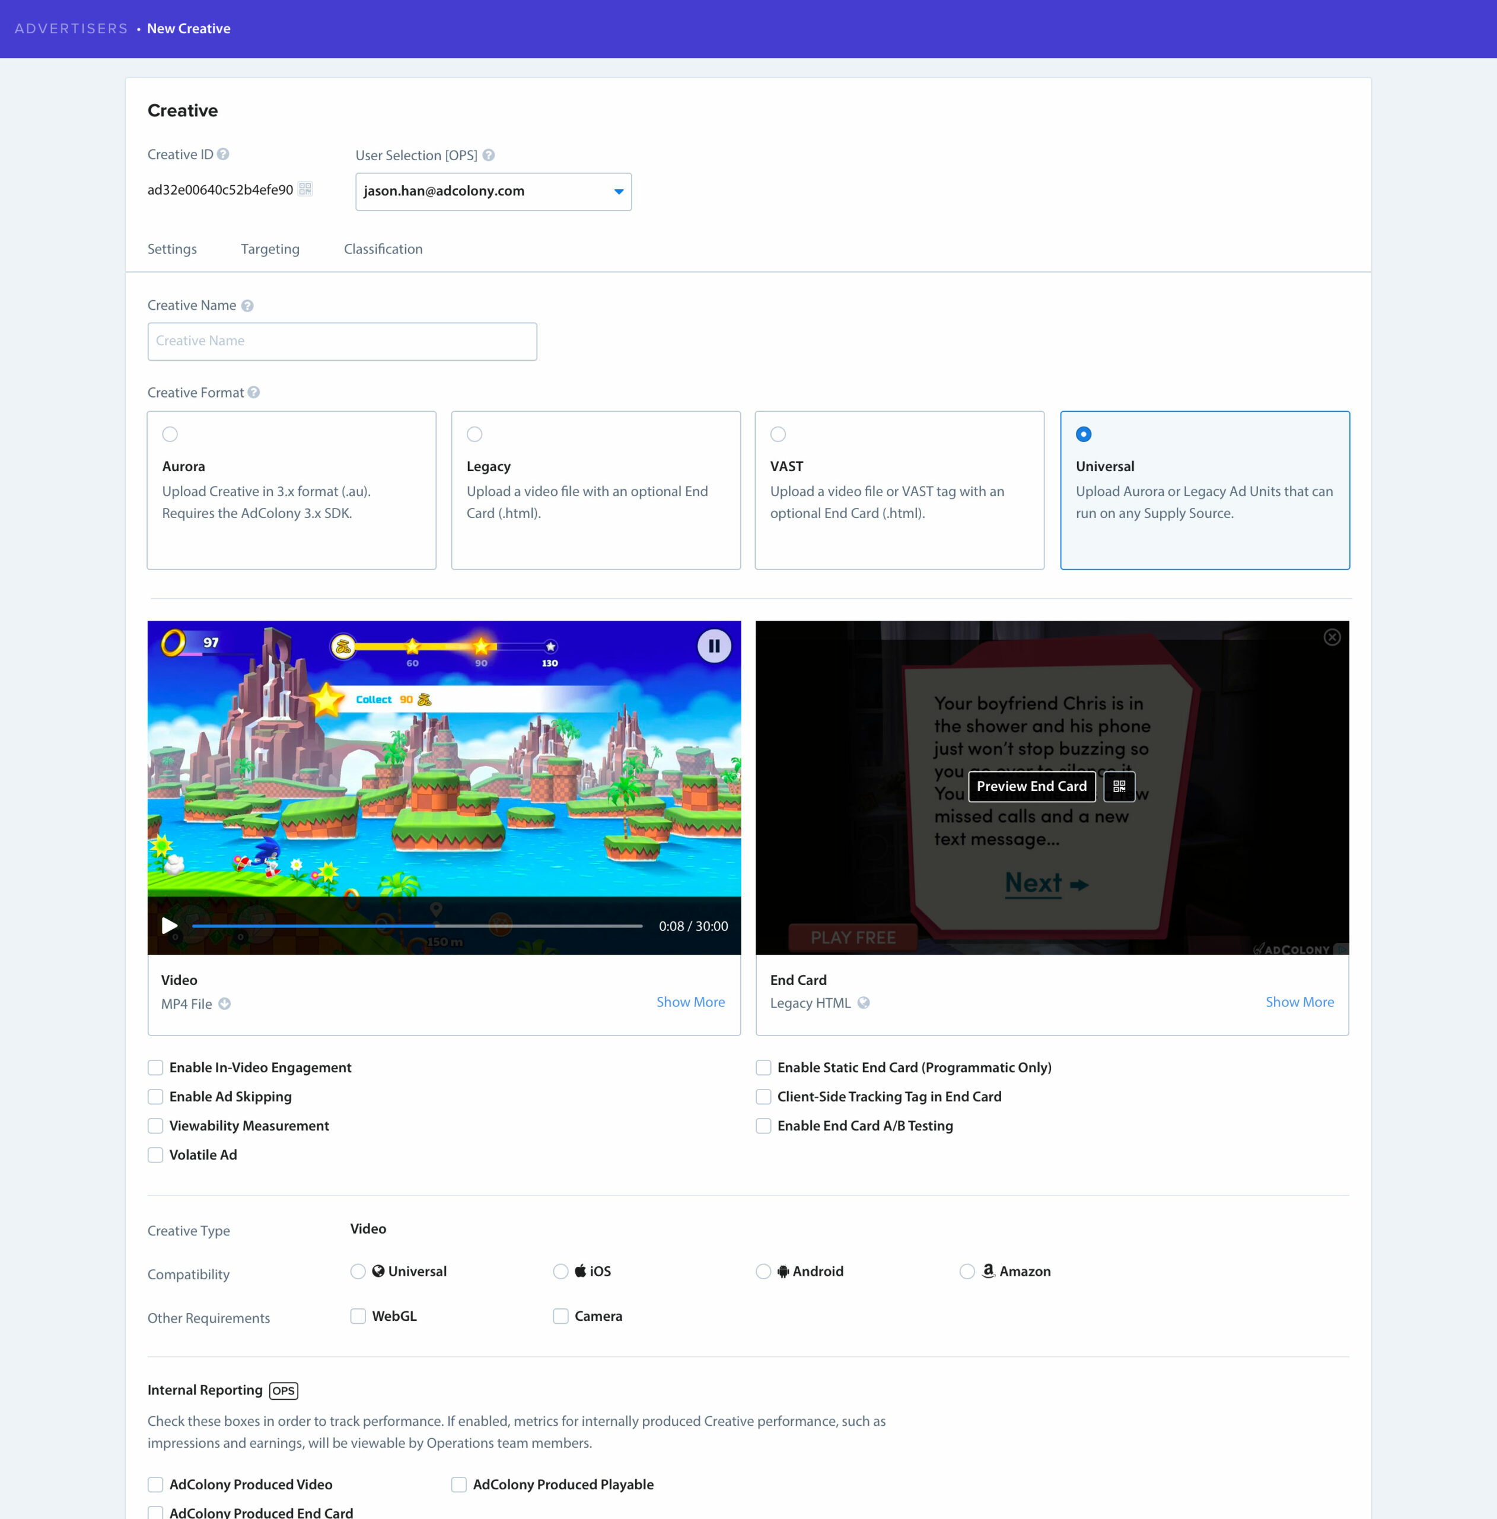Focus the Creative Name input field

click(x=343, y=341)
